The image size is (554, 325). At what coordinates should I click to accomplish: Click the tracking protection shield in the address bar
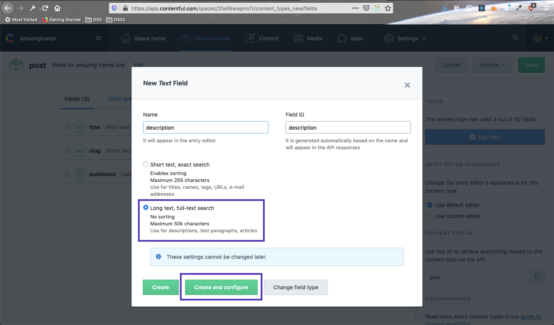114,8
